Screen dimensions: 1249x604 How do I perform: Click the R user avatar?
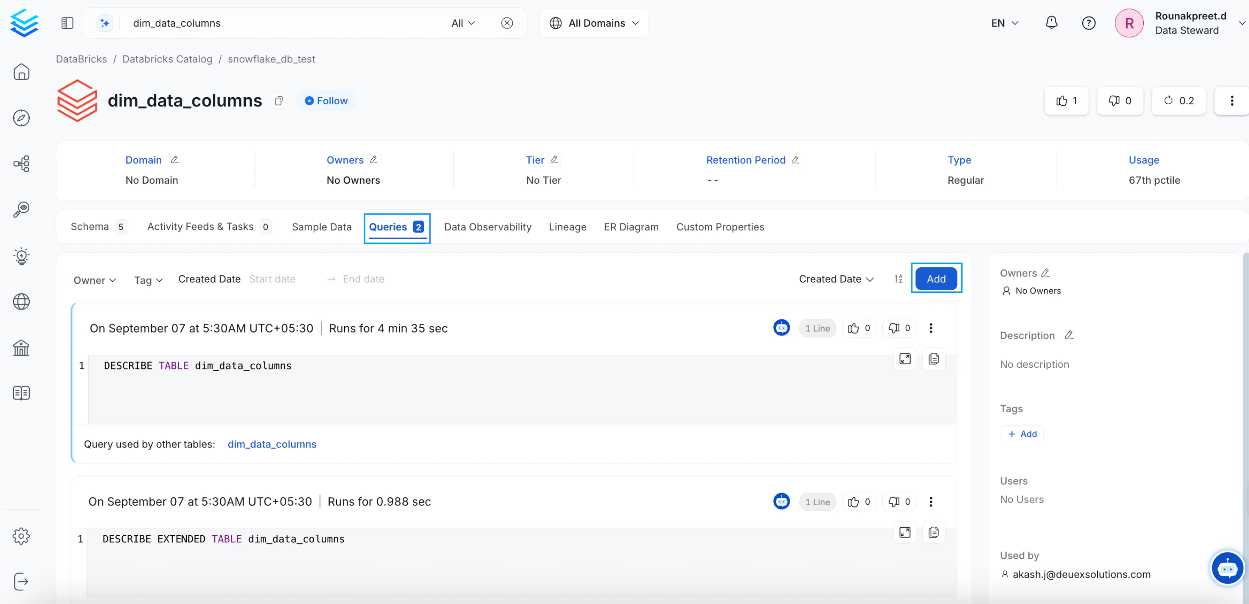click(x=1129, y=23)
